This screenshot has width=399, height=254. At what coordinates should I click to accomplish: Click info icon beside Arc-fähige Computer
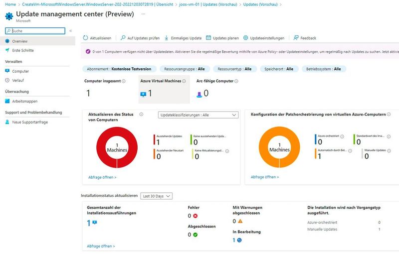[x=236, y=81]
